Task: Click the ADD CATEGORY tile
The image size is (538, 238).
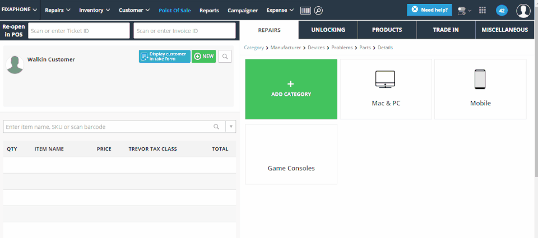Action: pos(291,89)
